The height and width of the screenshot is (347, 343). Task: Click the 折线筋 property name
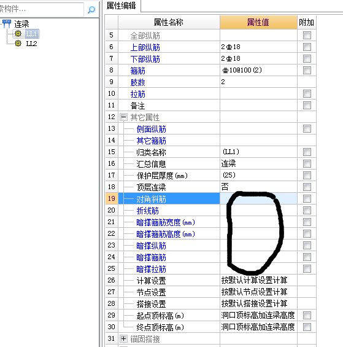[147, 211]
